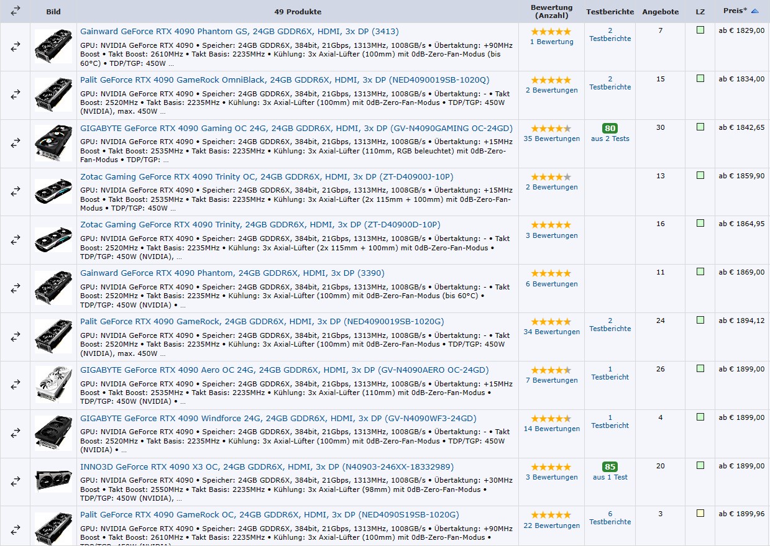Open '35 Bewertungen' reviews link
The height and width of the screenshot is (546, 770).
tap(552, 139)
